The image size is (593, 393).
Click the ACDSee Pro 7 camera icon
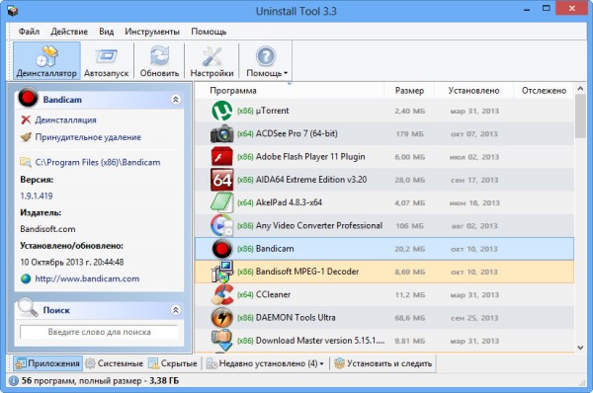[222, 133]
